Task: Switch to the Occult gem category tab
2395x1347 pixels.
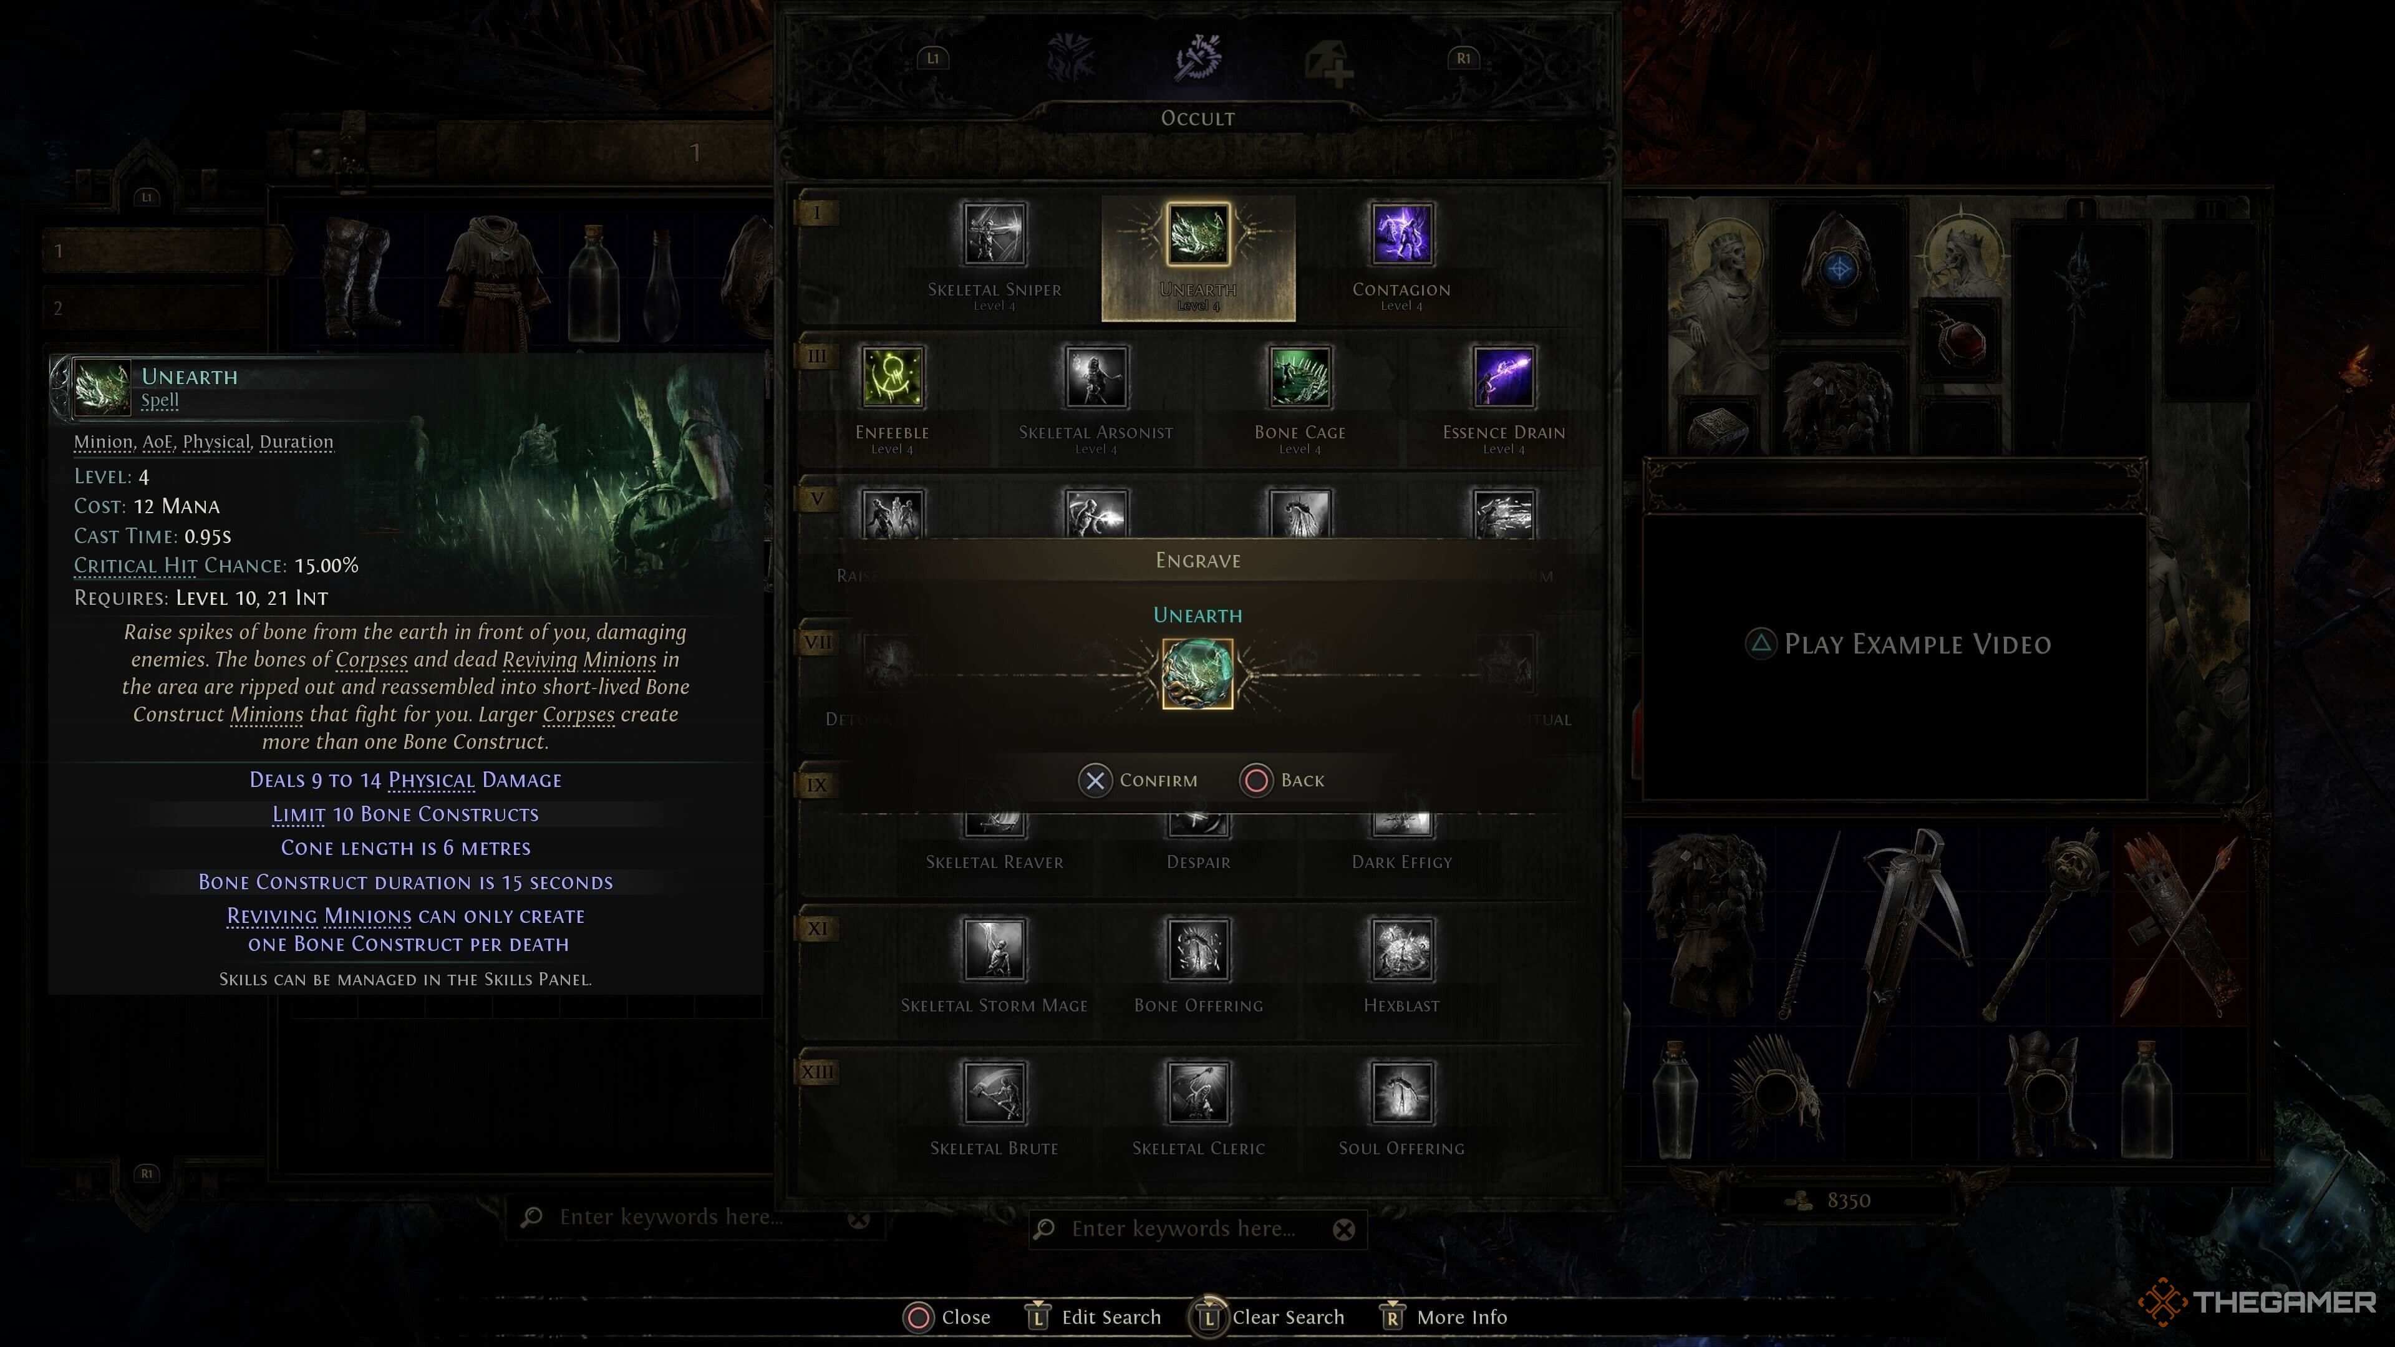Action: click(1197, 59)
